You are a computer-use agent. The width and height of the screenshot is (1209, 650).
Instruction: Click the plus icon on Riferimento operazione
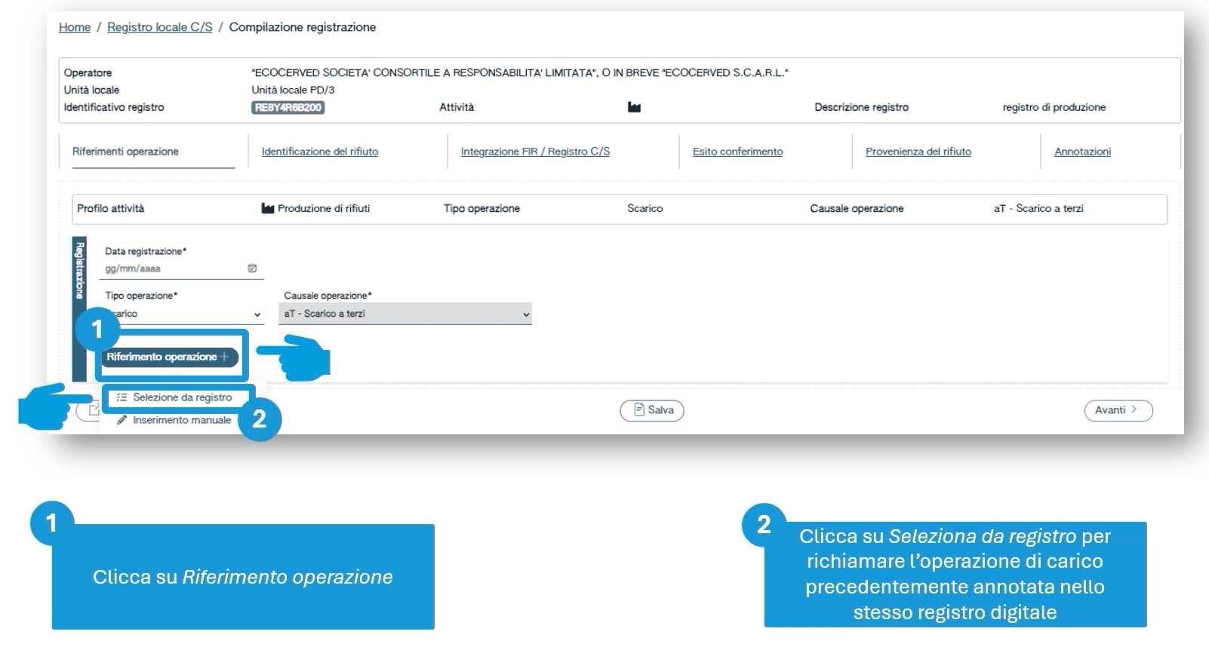[x=225, y=357]
